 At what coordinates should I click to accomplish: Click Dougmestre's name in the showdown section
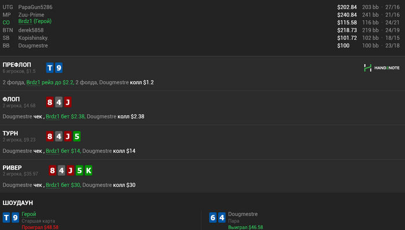pos(243,214)
